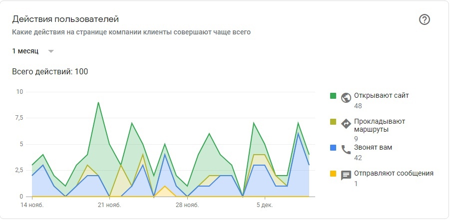Toggle the green website series swatch

(x=333, y=95)
